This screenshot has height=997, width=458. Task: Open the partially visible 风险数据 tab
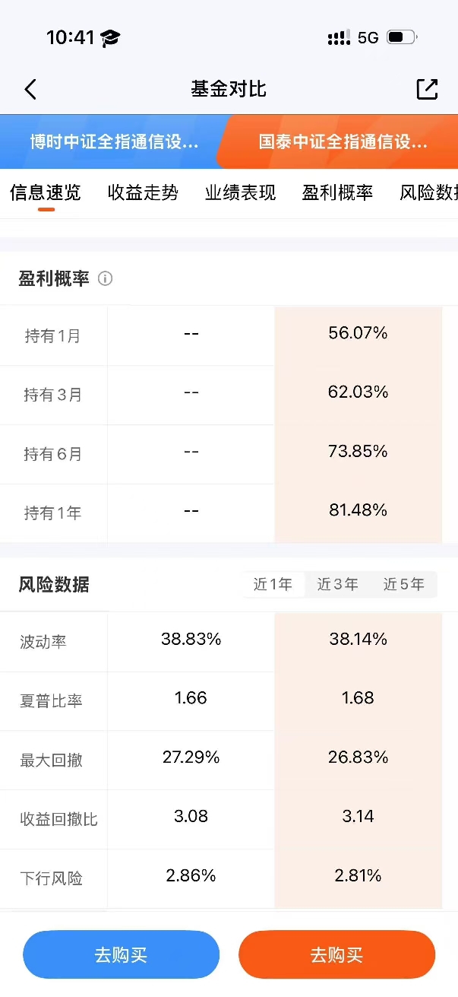pos(429,192)
